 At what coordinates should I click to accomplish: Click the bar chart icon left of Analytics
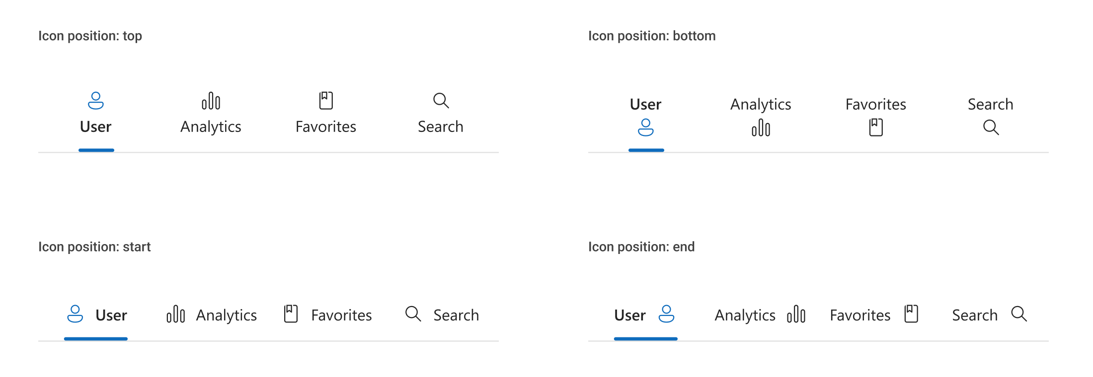coord(176,314)
